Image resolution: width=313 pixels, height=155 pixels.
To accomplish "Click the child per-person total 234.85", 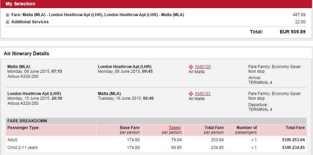I will (217, 148).
